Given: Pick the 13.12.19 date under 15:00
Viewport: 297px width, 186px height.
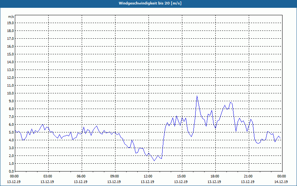Looking at the screenshot, I should point(181,182).
